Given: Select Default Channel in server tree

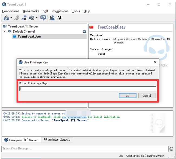Looking at the screenshot, I should (x=24, y=32).
